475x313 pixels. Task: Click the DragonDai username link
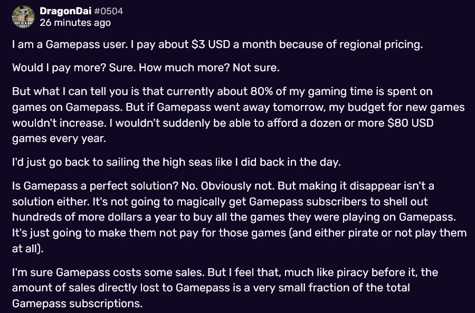pyautogui.click(x=65, y=11)
